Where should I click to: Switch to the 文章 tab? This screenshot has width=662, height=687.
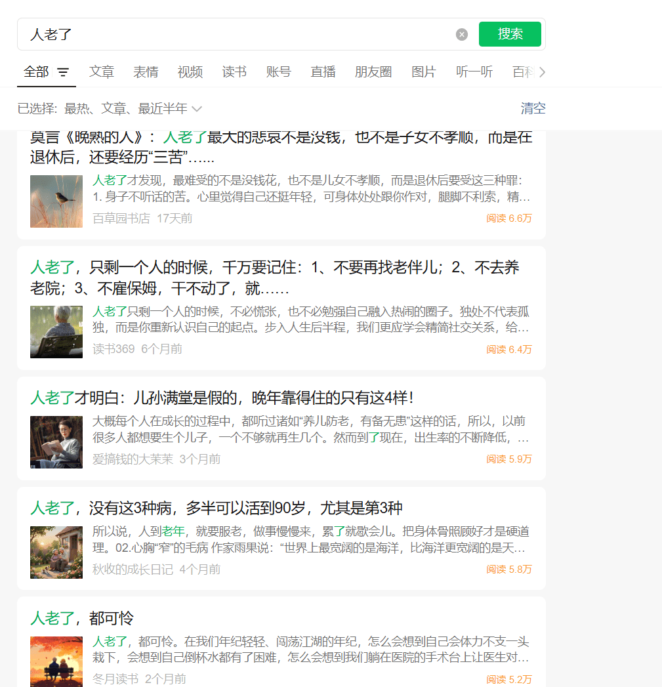pyautogui.click(x=102, y=72)
